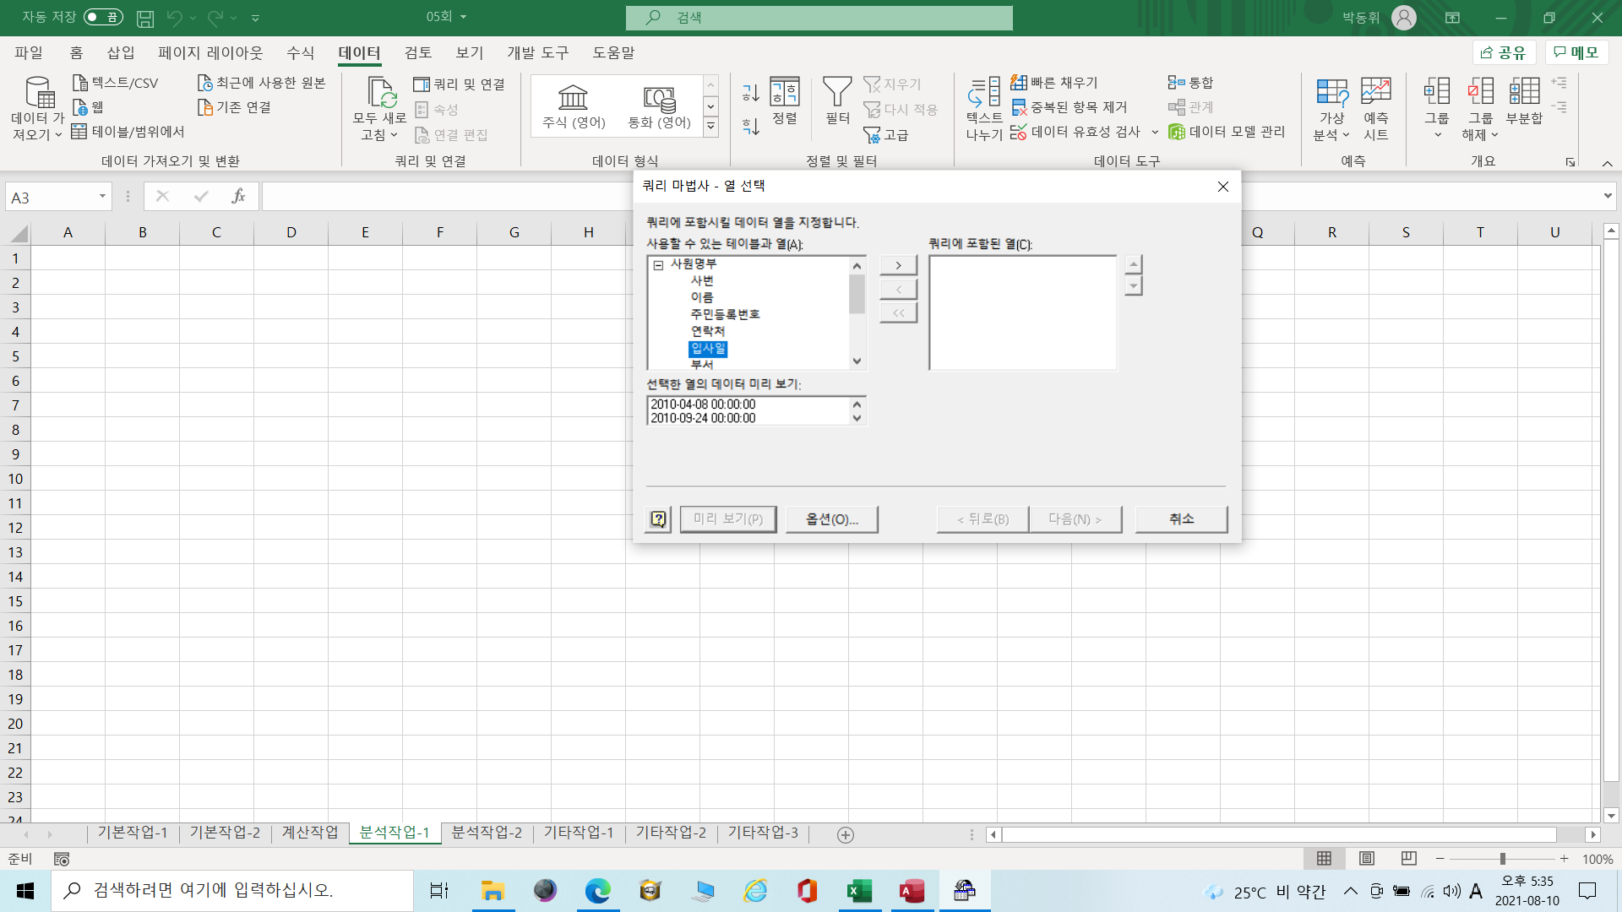Image resolution: width=1622 pixels, height=912 pixels.
Task: Open Stocks data type icon
Action: pyautogui.click(x=573, y=98)
